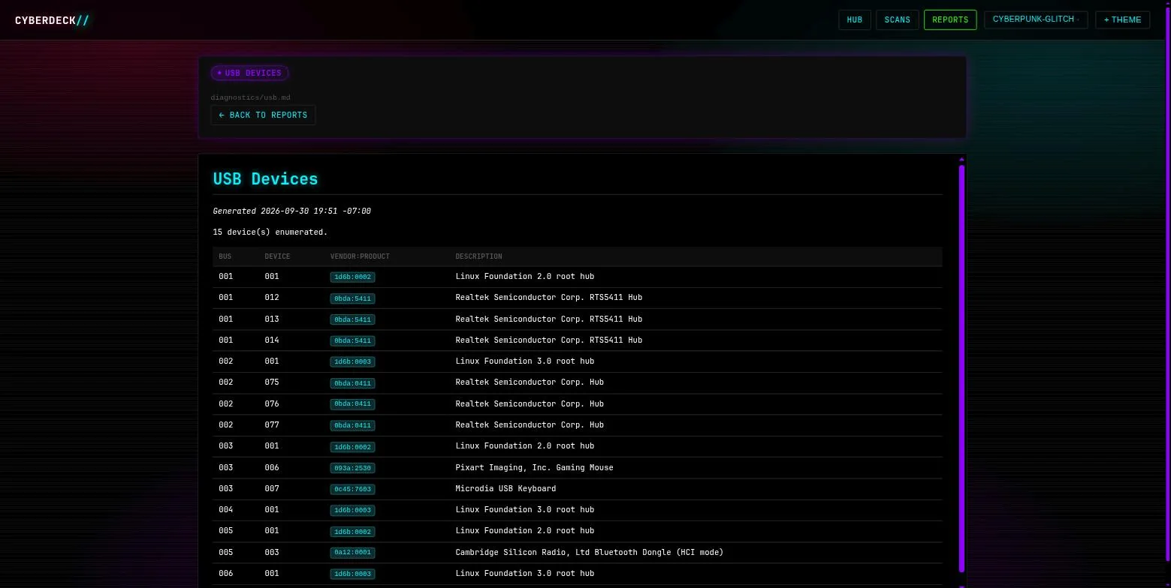This screenshot has width=1171, height=588.
Task: Go back via BACK TO REPORTS button
Action: (263, 115)
